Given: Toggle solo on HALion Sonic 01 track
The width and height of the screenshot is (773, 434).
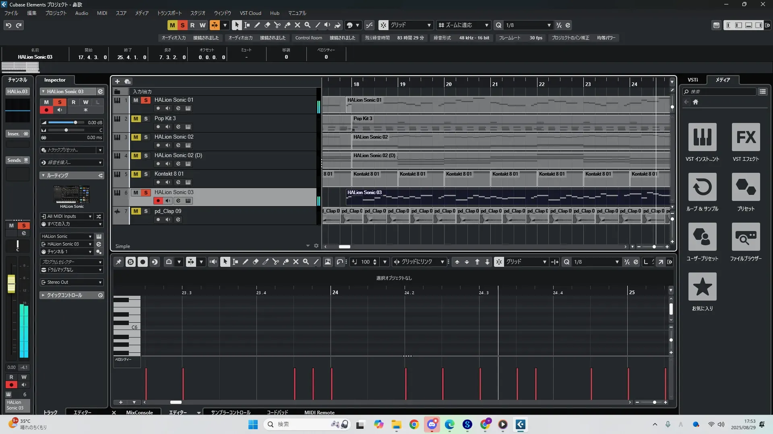Looking at the screenshot, I should 146,100.
